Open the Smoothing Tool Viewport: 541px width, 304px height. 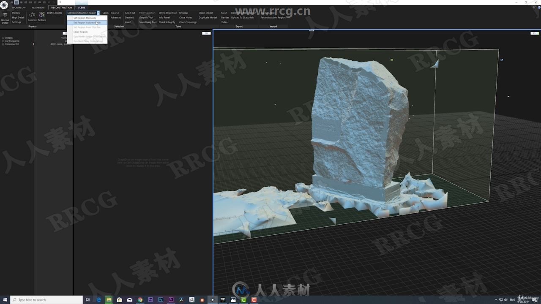[x=148, y=22]
